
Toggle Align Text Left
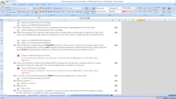coord(41,12)
